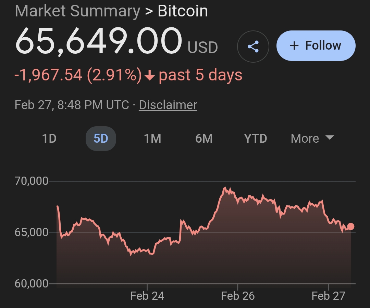
Task: Select the 5D time range tab
Action: (x=101, y=139)
